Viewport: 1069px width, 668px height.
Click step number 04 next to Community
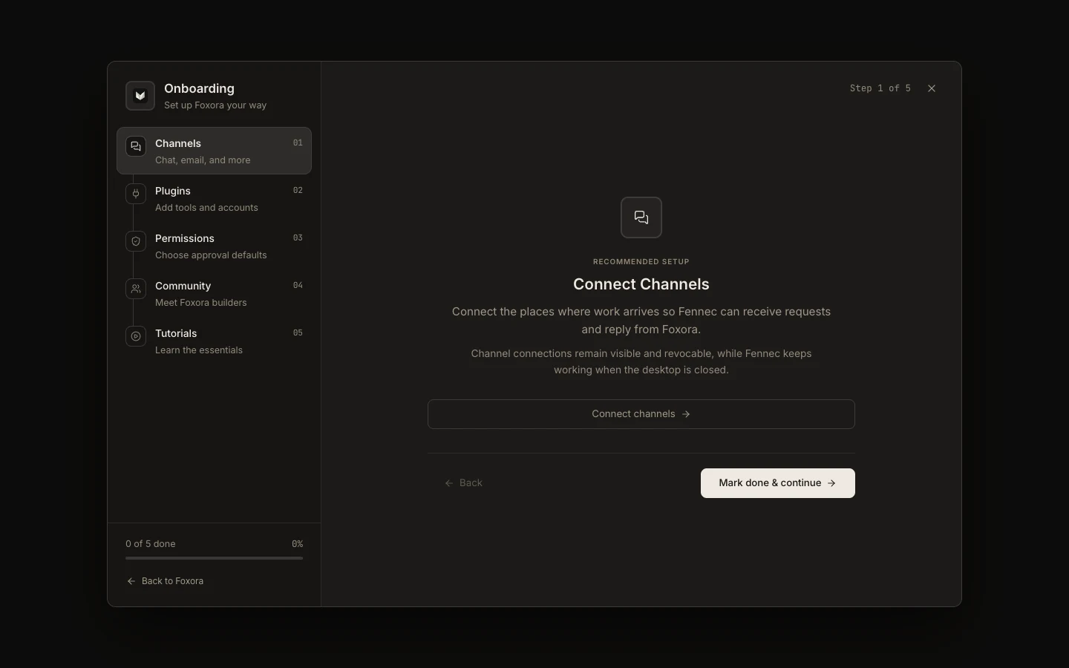tap(298, 286)
